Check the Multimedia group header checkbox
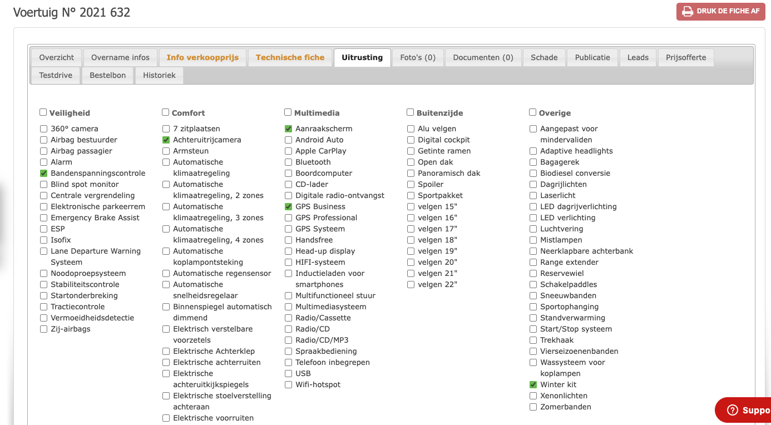Viewport: 771px width, 425px height. [288, 112]
